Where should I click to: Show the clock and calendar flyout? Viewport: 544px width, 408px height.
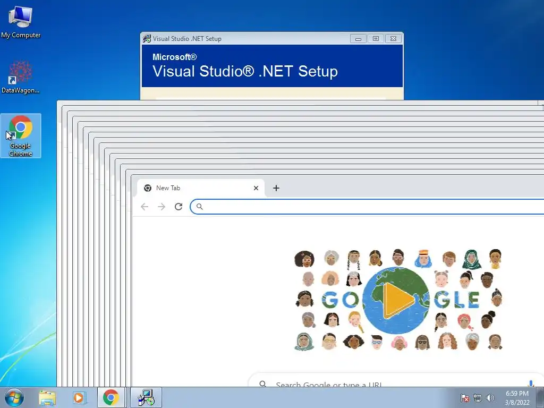coord(517,398)
